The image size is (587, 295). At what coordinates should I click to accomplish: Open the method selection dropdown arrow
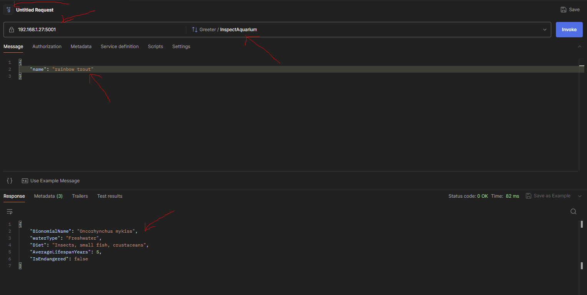click(545, 30)
